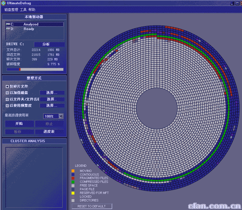Open the 工具 menu
The height and width of the screenshot is (210, 242).
tap(23, 10)
